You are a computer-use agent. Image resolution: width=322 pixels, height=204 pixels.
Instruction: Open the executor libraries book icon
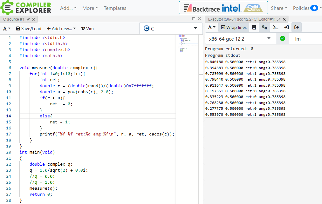(254, 27)
